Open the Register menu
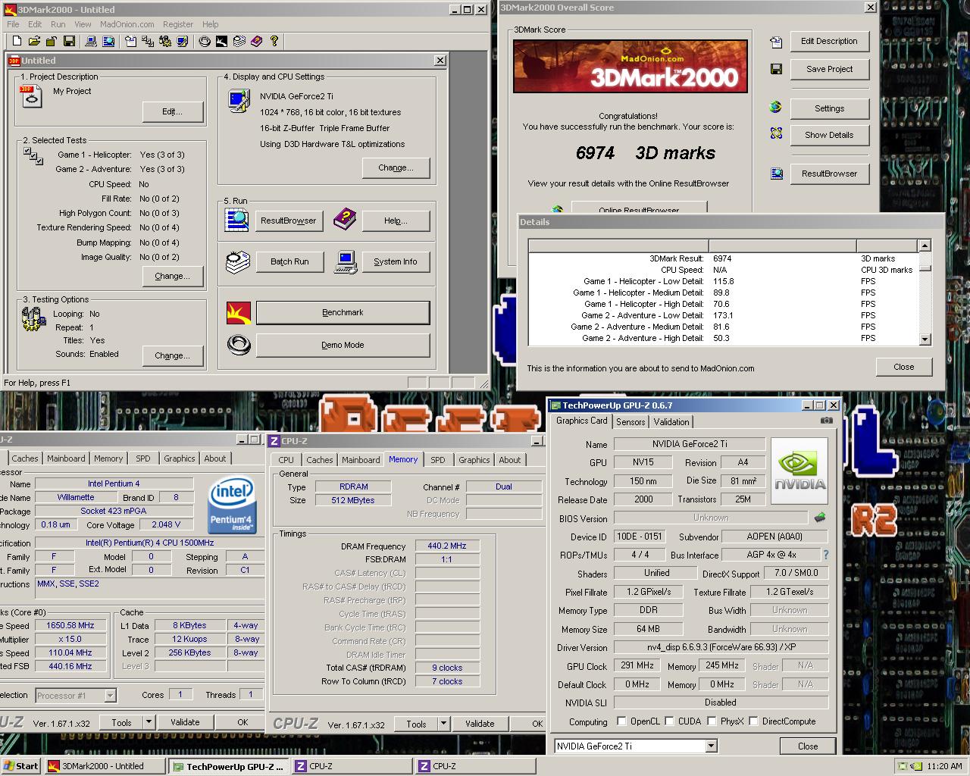Image resolution: width=970 pixels, height=776 pixels. pos(178,24)
